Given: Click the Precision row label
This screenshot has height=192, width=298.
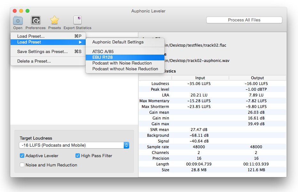Looking at the screenshot, I should (x=161, y=158).
